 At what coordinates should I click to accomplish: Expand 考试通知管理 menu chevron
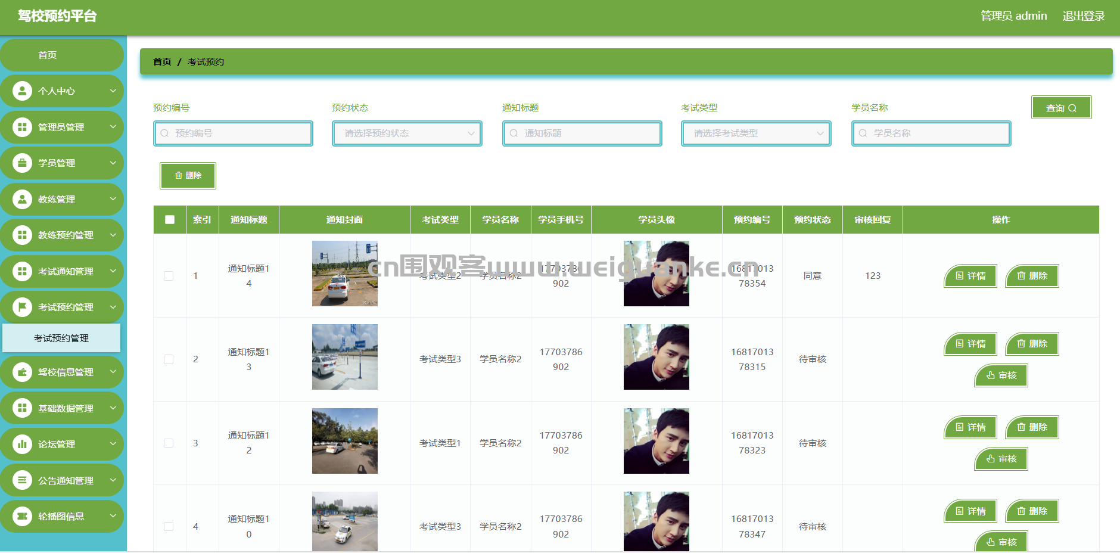(x=113, y=271)
